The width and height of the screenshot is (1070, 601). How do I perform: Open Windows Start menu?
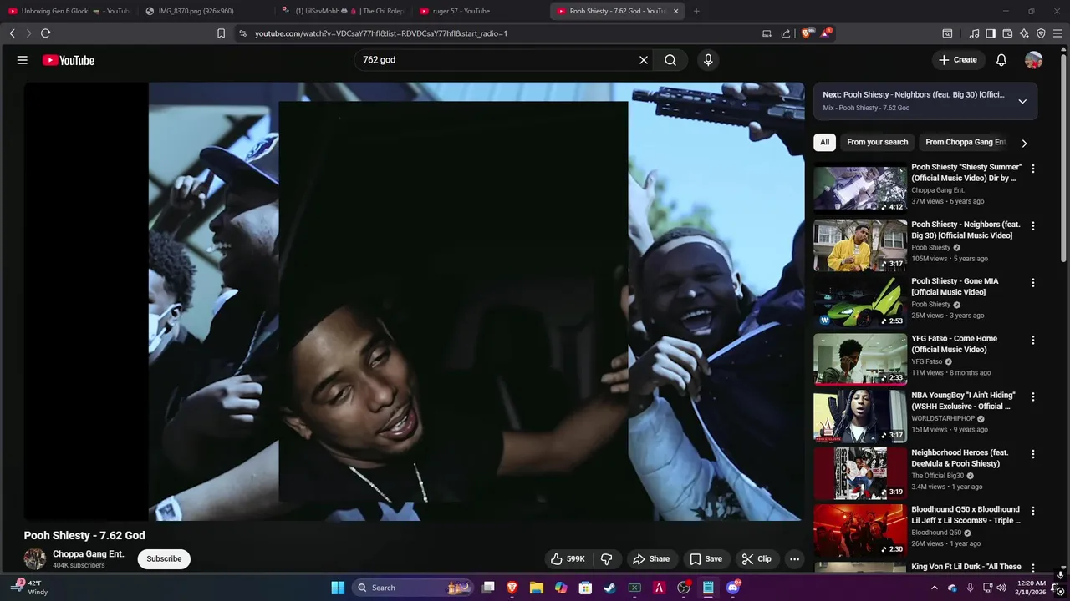pyautogui.click(x=338, y=588)
